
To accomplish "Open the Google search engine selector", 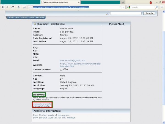I will 129,7.
